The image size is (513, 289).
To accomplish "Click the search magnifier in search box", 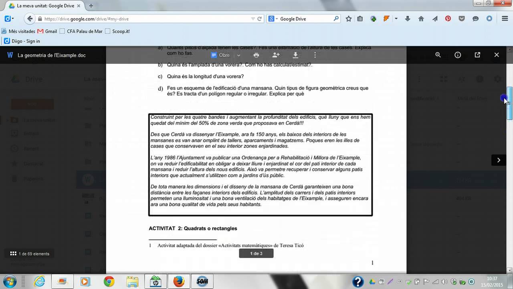I will pos(336,18).
